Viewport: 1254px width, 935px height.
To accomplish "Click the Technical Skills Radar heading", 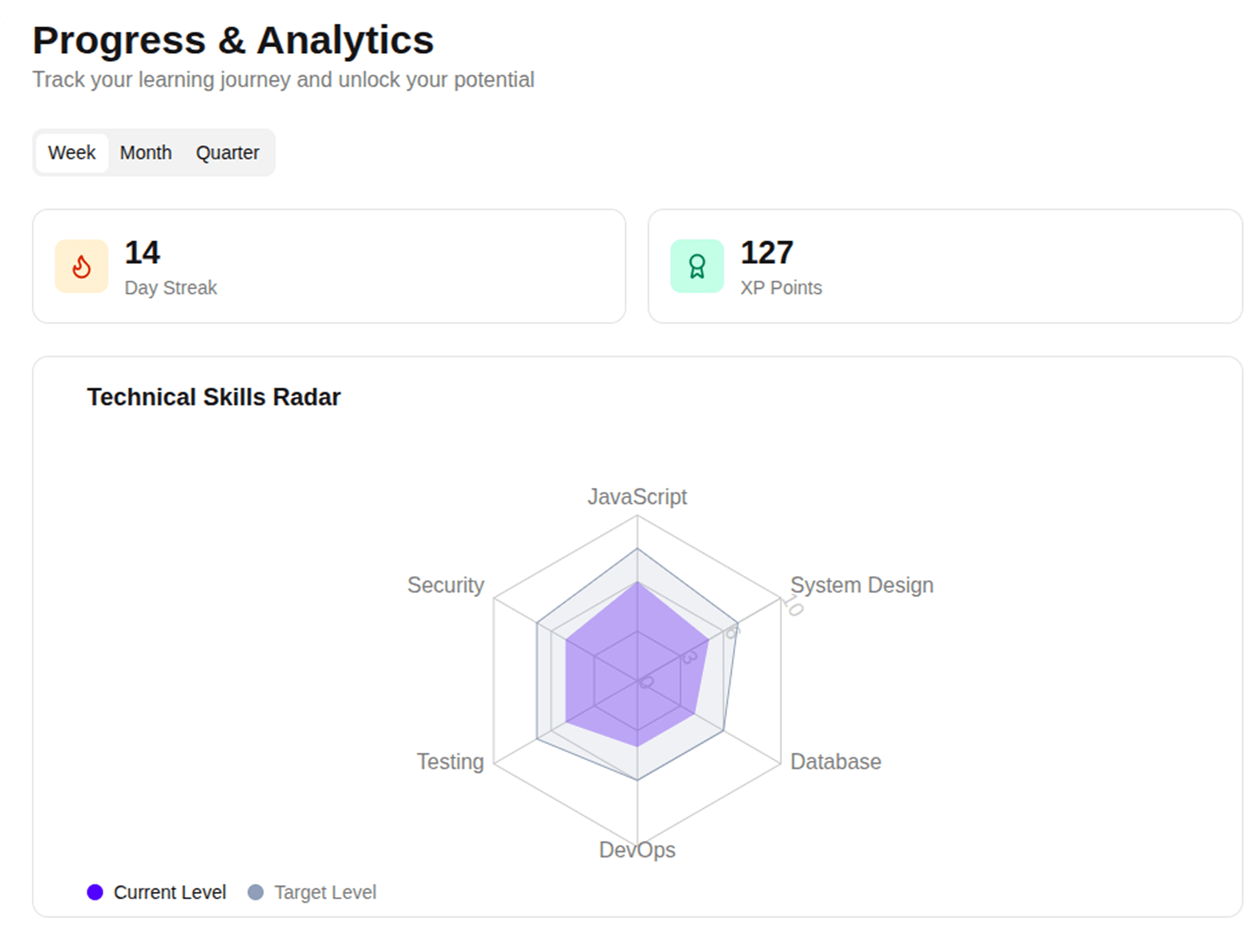I will tap(214, 397).
